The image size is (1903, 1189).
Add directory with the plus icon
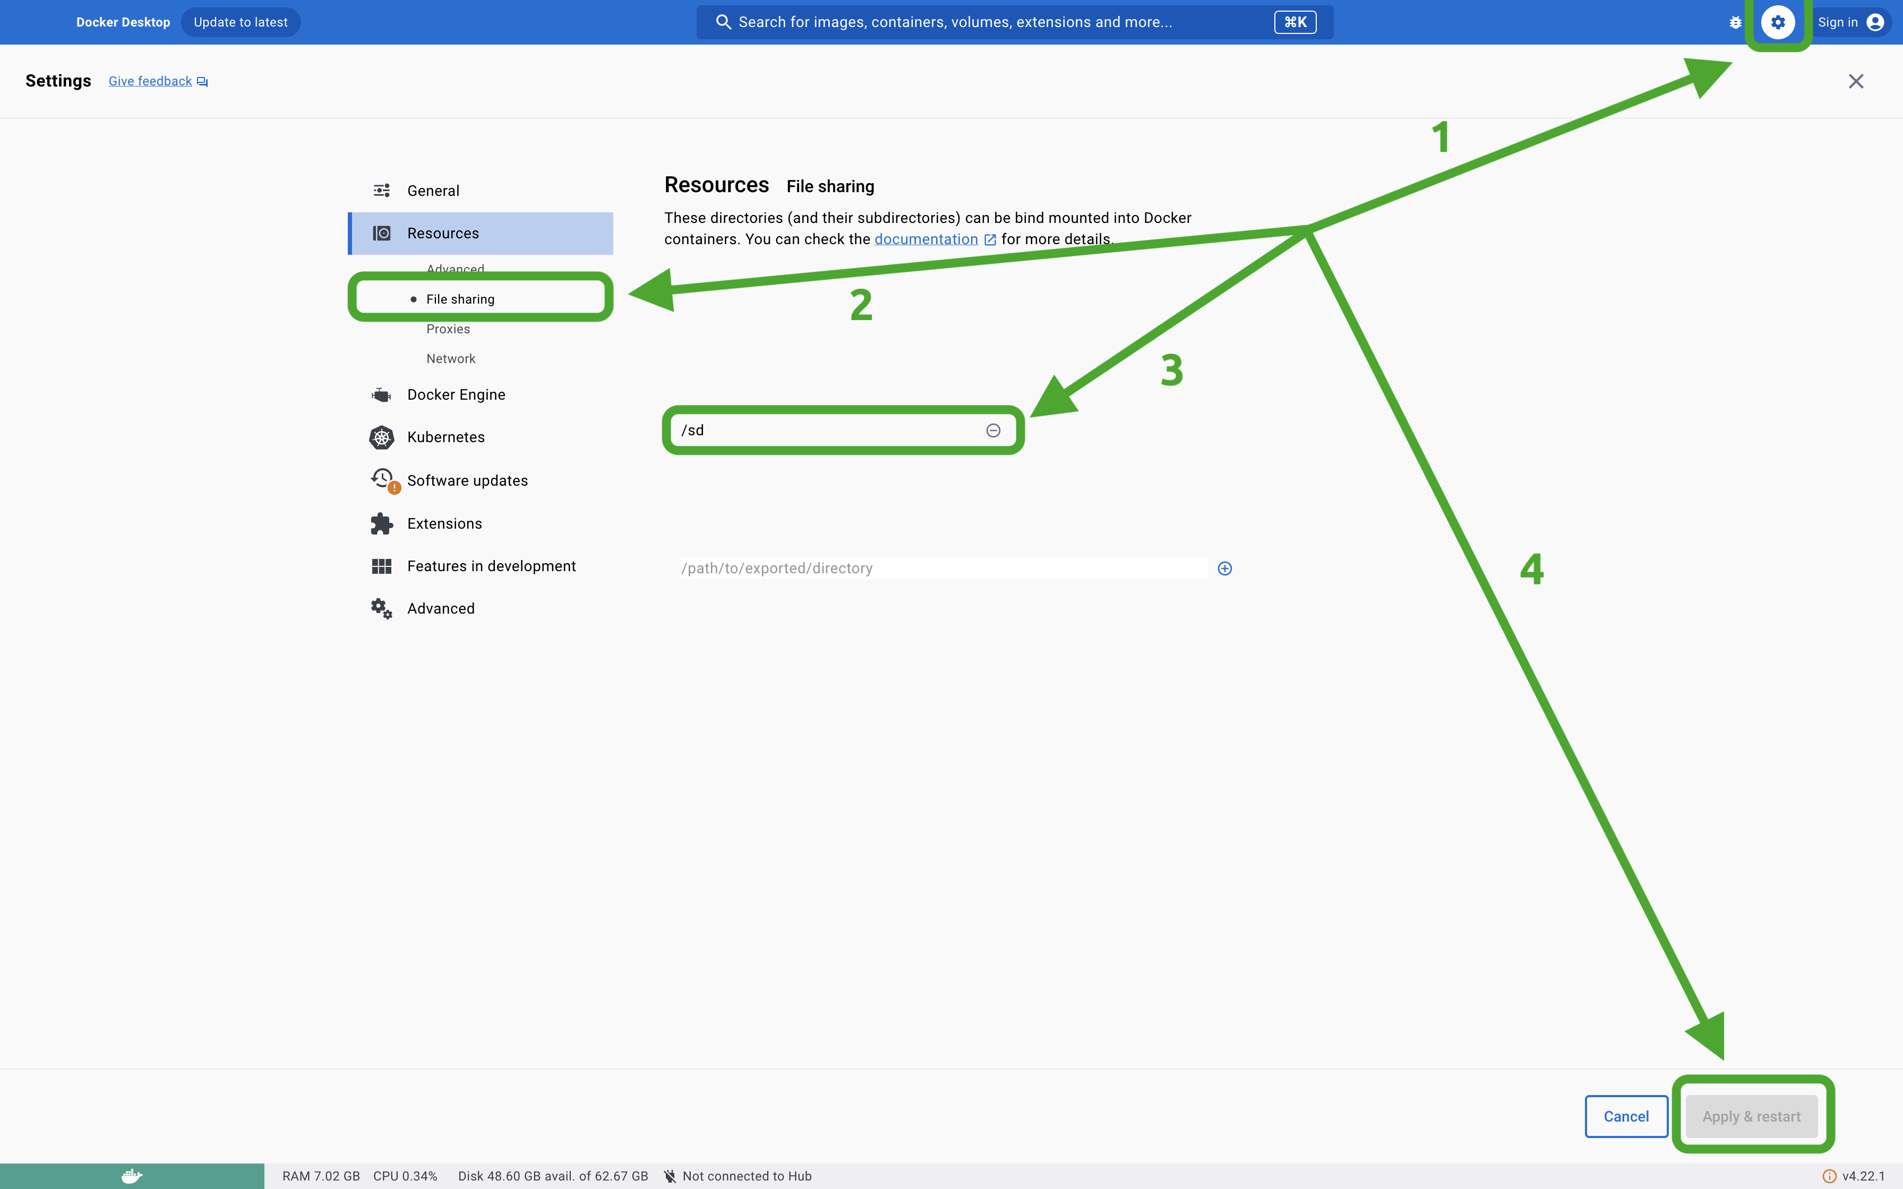click(1224, 568)
